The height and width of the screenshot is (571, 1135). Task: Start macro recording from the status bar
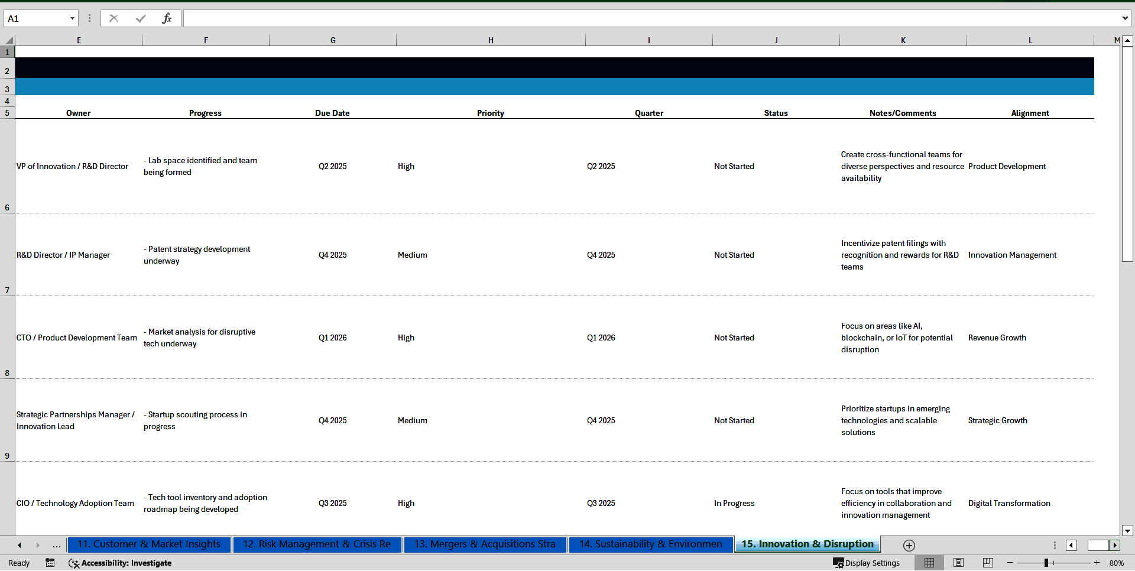point(50,563)
